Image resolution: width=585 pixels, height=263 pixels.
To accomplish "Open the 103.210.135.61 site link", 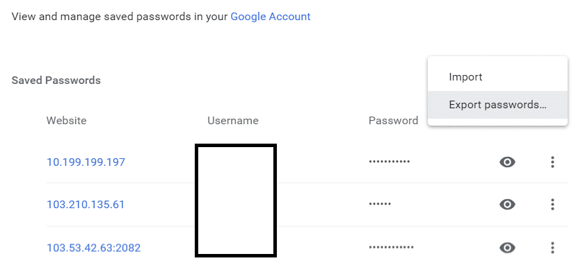I will pyautogui.click(x=86, y=205).
